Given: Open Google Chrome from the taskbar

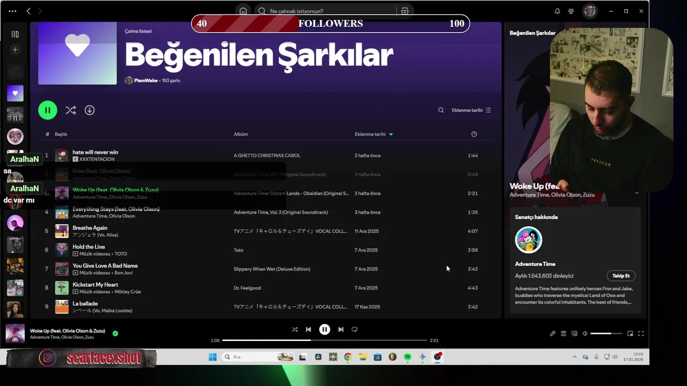Looking at the screenshot, I should [348, 357].
